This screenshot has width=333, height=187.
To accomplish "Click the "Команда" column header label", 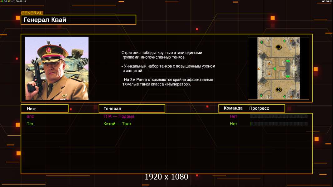I will pos(233,108).
